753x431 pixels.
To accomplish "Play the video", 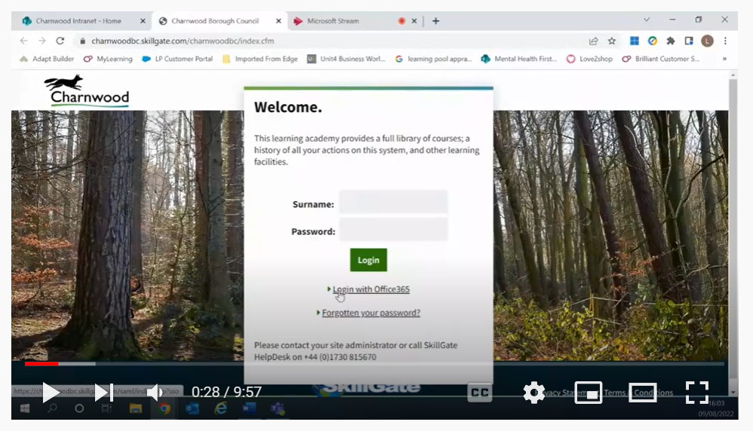I will pos(51,393).
